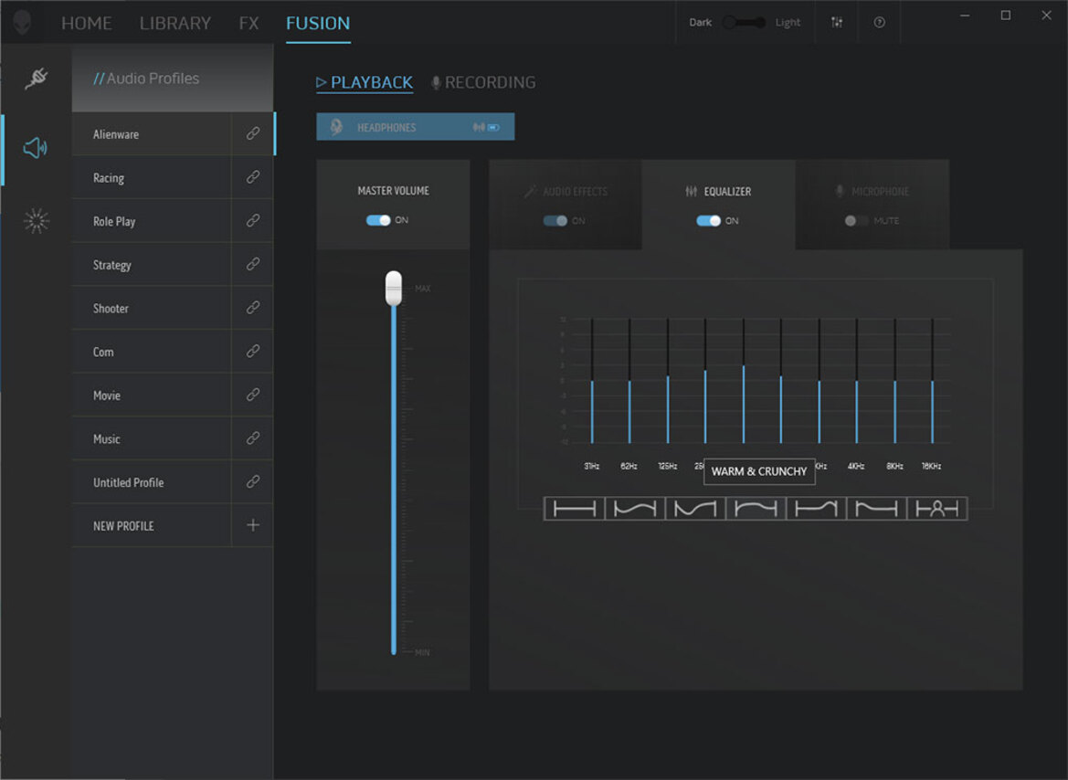1068x780 pixels.
Task: Select the Shooter audio profile
Action: point(152,309)
